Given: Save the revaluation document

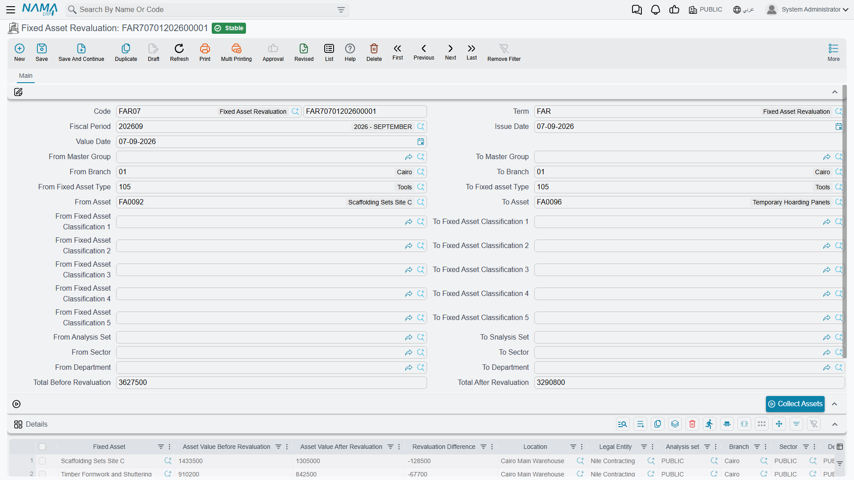Looking at the screenshot, I should click(42, 52).
